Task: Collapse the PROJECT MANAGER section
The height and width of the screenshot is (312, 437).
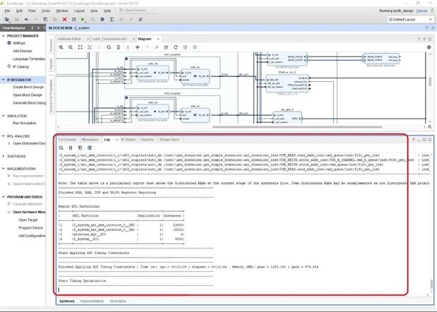Action: pos(3,35)
